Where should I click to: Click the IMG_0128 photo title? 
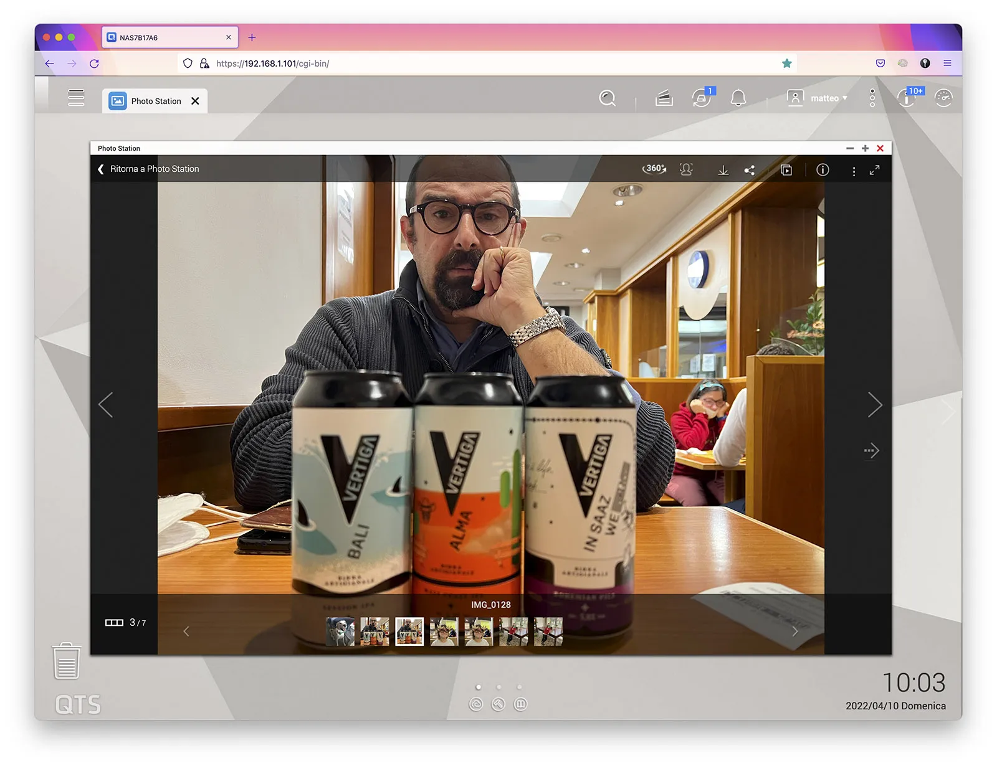click(x=491, y=605)
